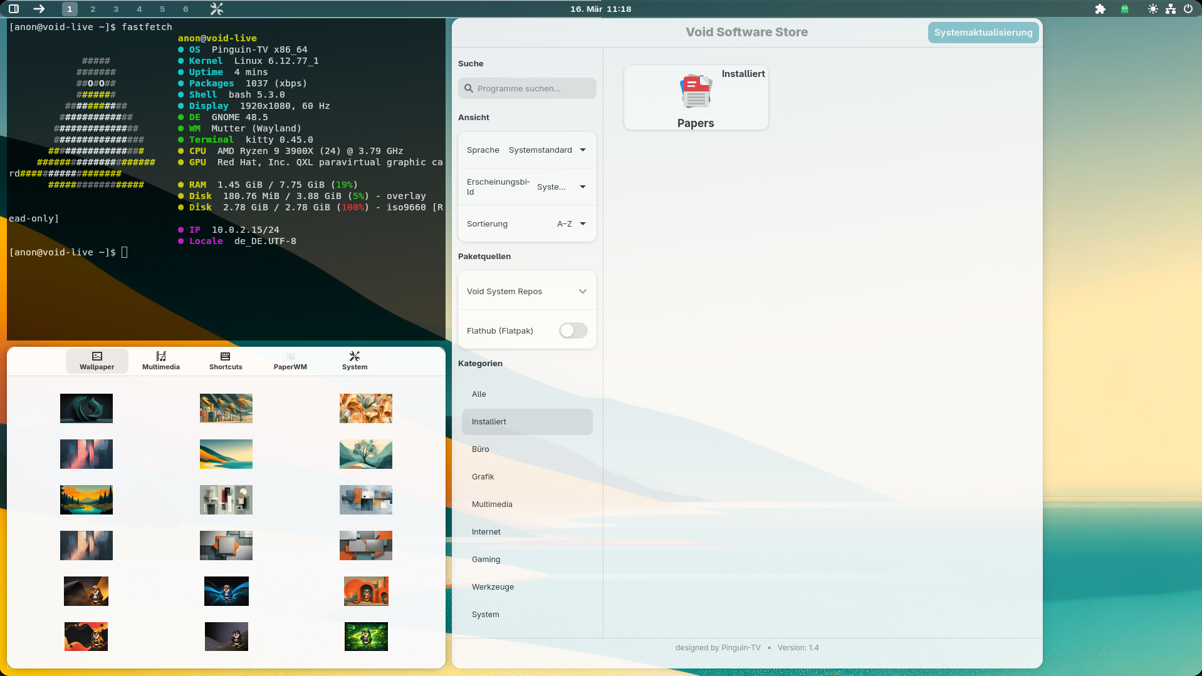Switch to the Multimedia settings tab
The width and height of the screenshot is (1202, 676).
(161, 361)
